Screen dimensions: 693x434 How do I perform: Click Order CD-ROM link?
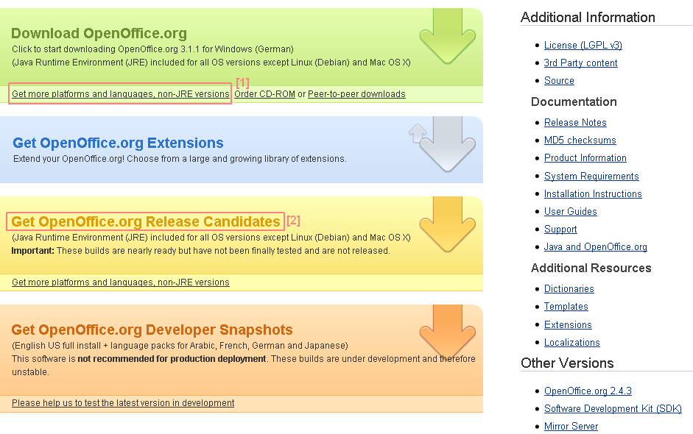tap(264, 94)
